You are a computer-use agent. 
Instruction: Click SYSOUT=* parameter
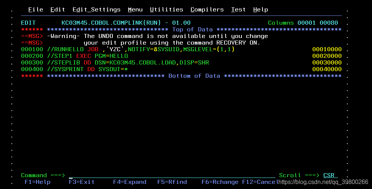click(x=113, y=69)
